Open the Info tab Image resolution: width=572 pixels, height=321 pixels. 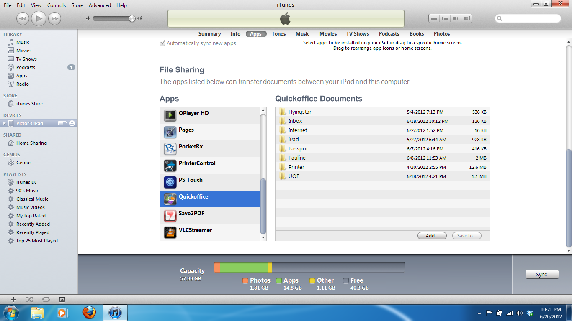235,34
